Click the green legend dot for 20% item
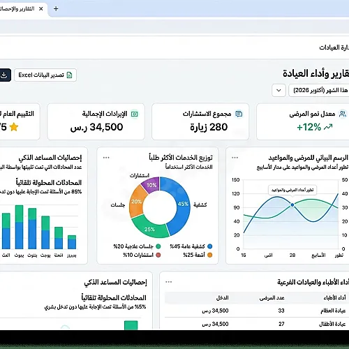Viewport: 349px width, 349px height. pyautogui.click(x=158, y=246)
